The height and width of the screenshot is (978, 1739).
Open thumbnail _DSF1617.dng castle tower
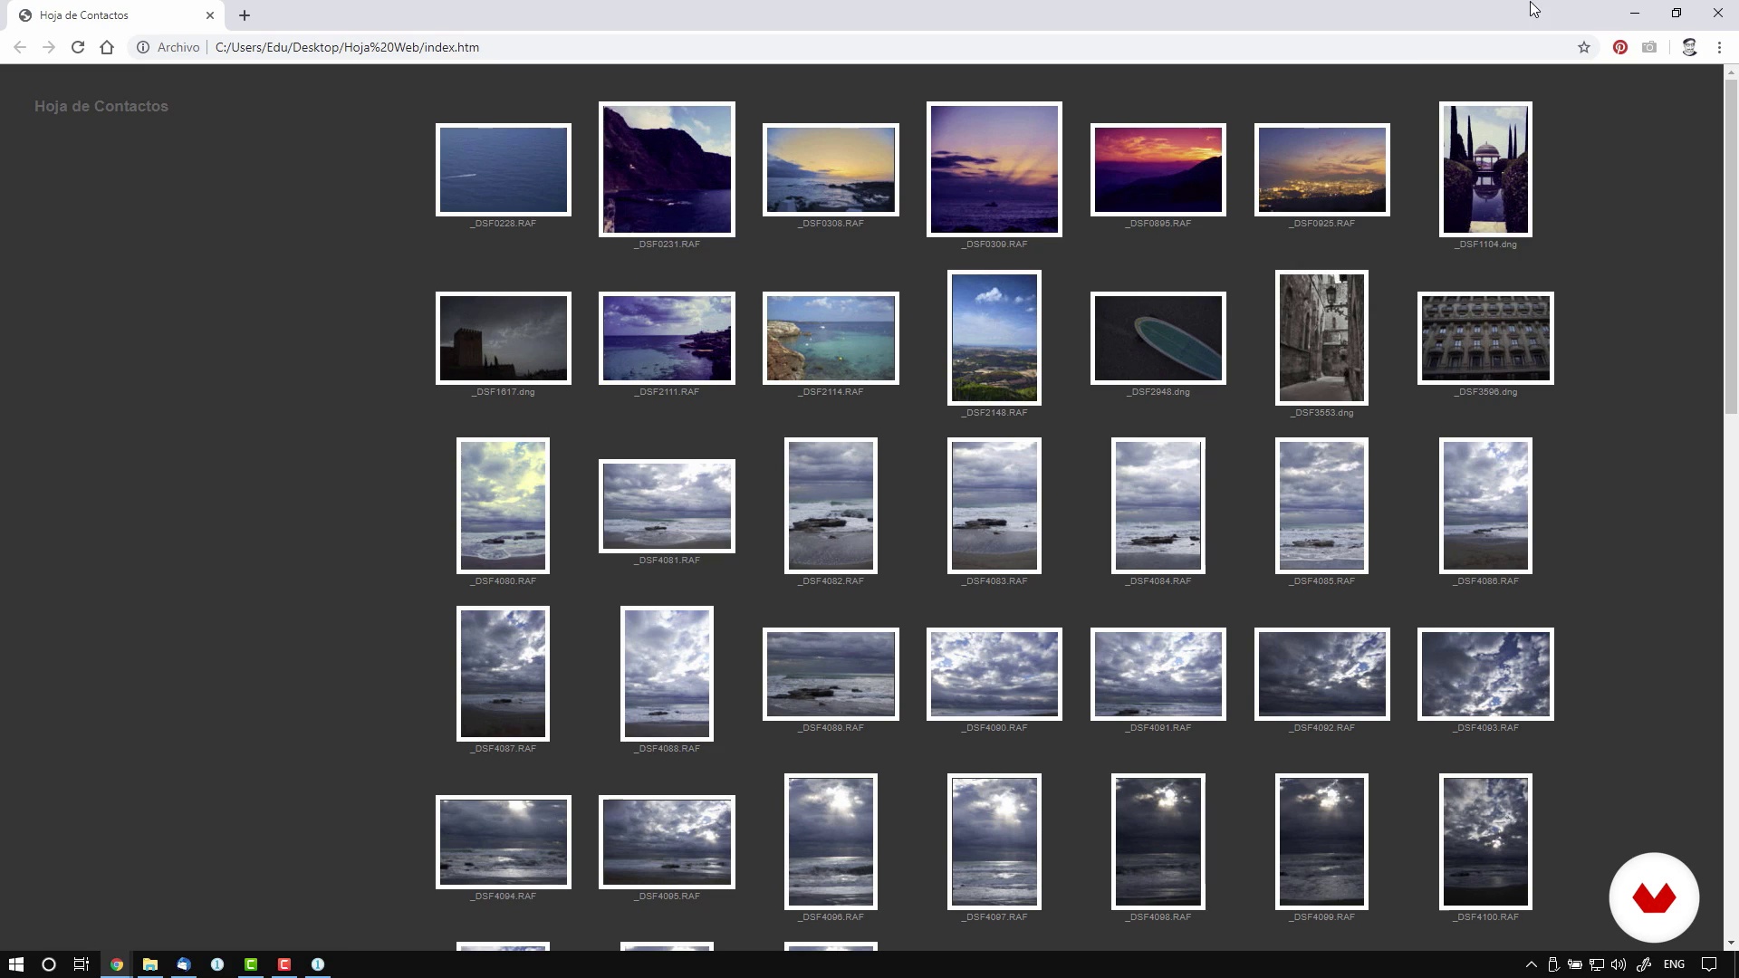tap(504, 338)
